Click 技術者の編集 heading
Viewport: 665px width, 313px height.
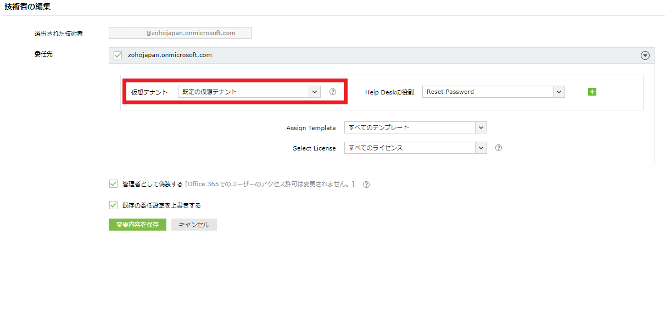[27, 7]
